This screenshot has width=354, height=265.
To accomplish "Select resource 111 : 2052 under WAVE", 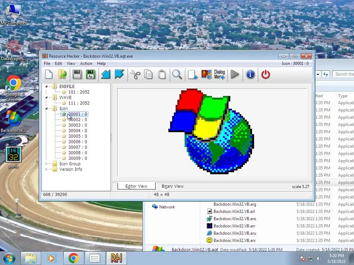I will tap(79, 103).
